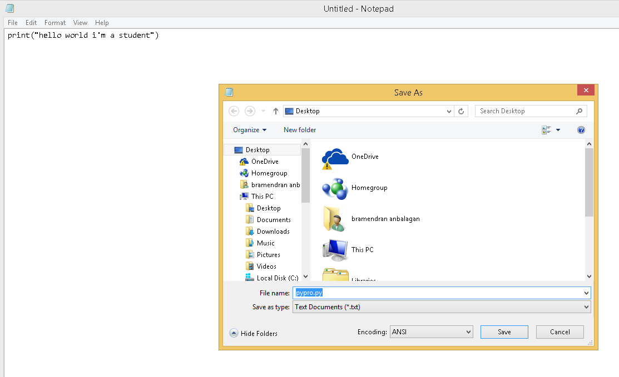Screen dimensions: 619x377
Task: Expand the address bar path dropdown
Action: pos(449,112)
